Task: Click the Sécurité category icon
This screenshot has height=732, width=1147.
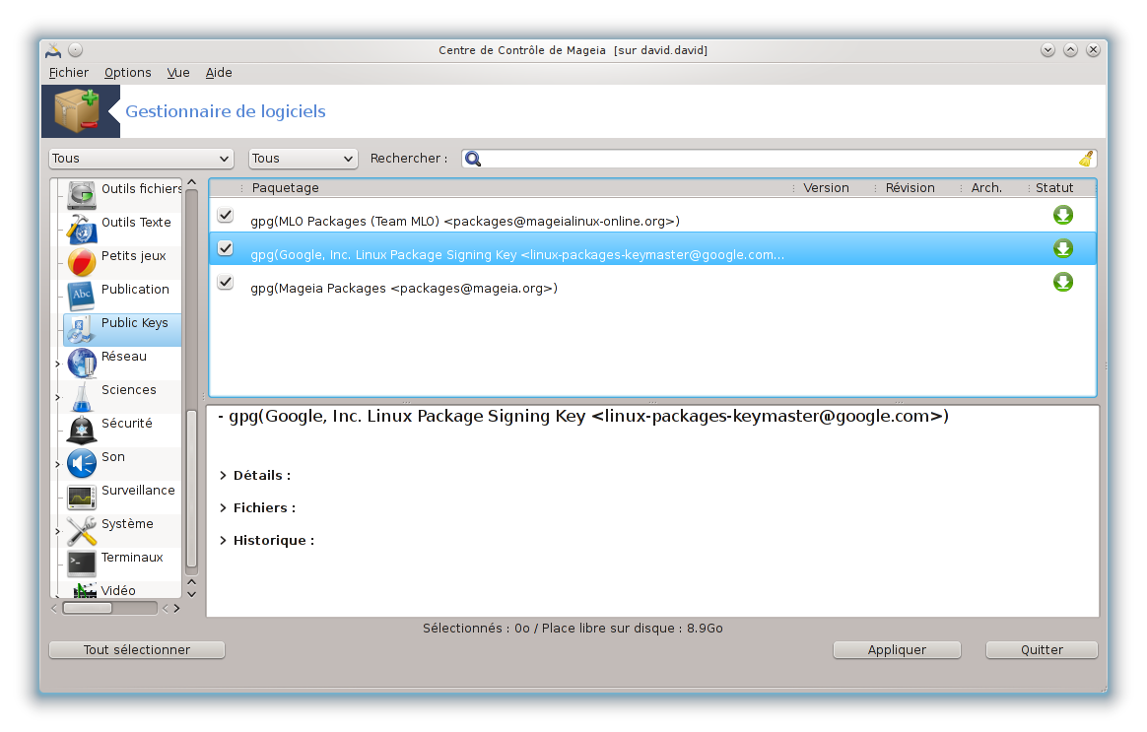Action: (81, 430)
